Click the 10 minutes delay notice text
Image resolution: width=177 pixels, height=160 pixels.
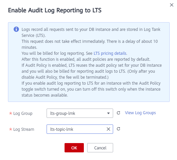[89, 44]
